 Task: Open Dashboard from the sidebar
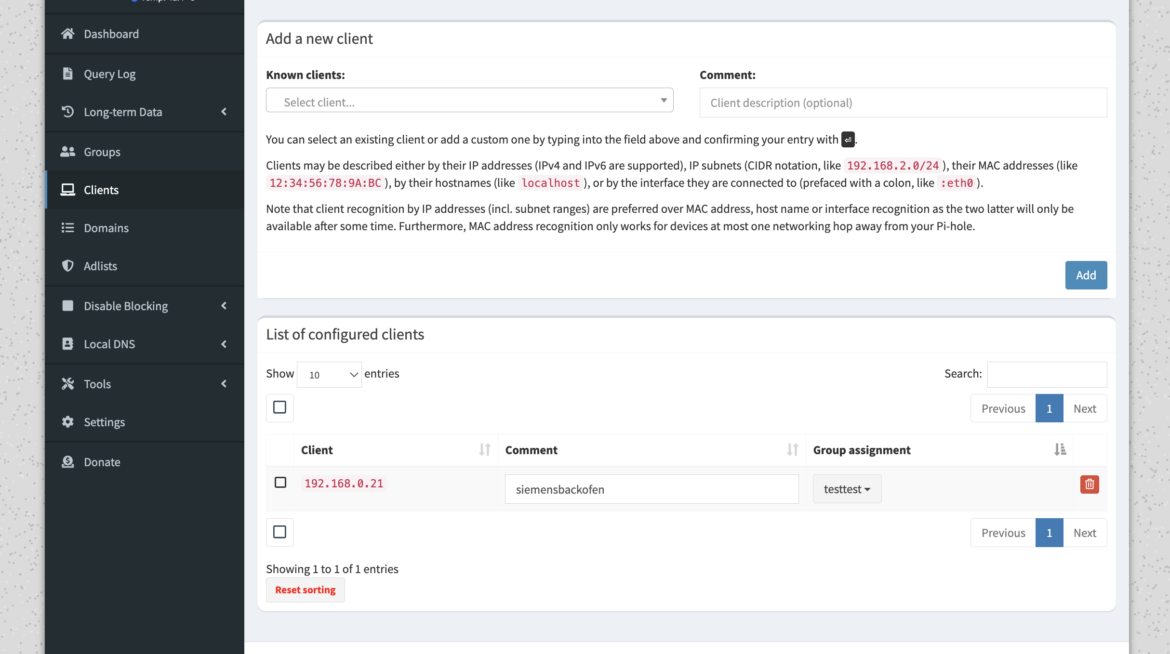click(x=145, y=34)
